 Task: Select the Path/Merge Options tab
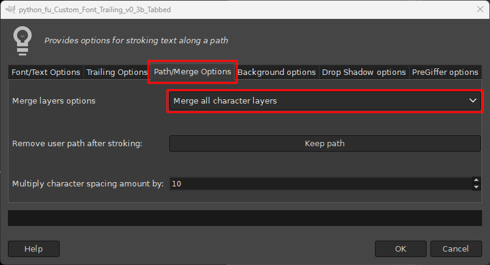[x=192, y=72]
